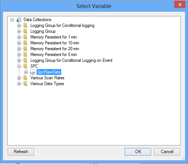Click folder icon for Memory Persistent 10 min
188x164 pixels.
[25, 43]
